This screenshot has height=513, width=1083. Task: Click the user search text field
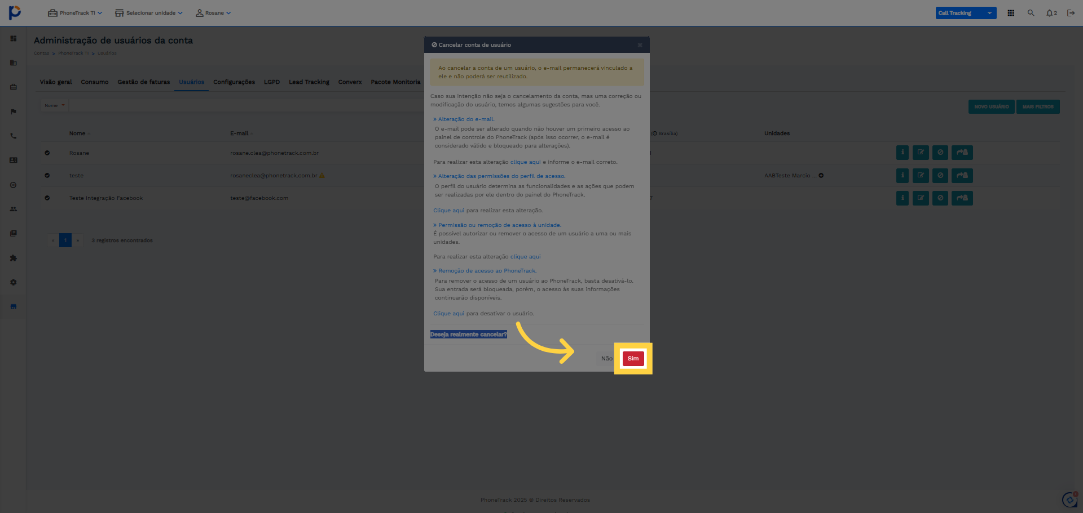coord(246,105)
